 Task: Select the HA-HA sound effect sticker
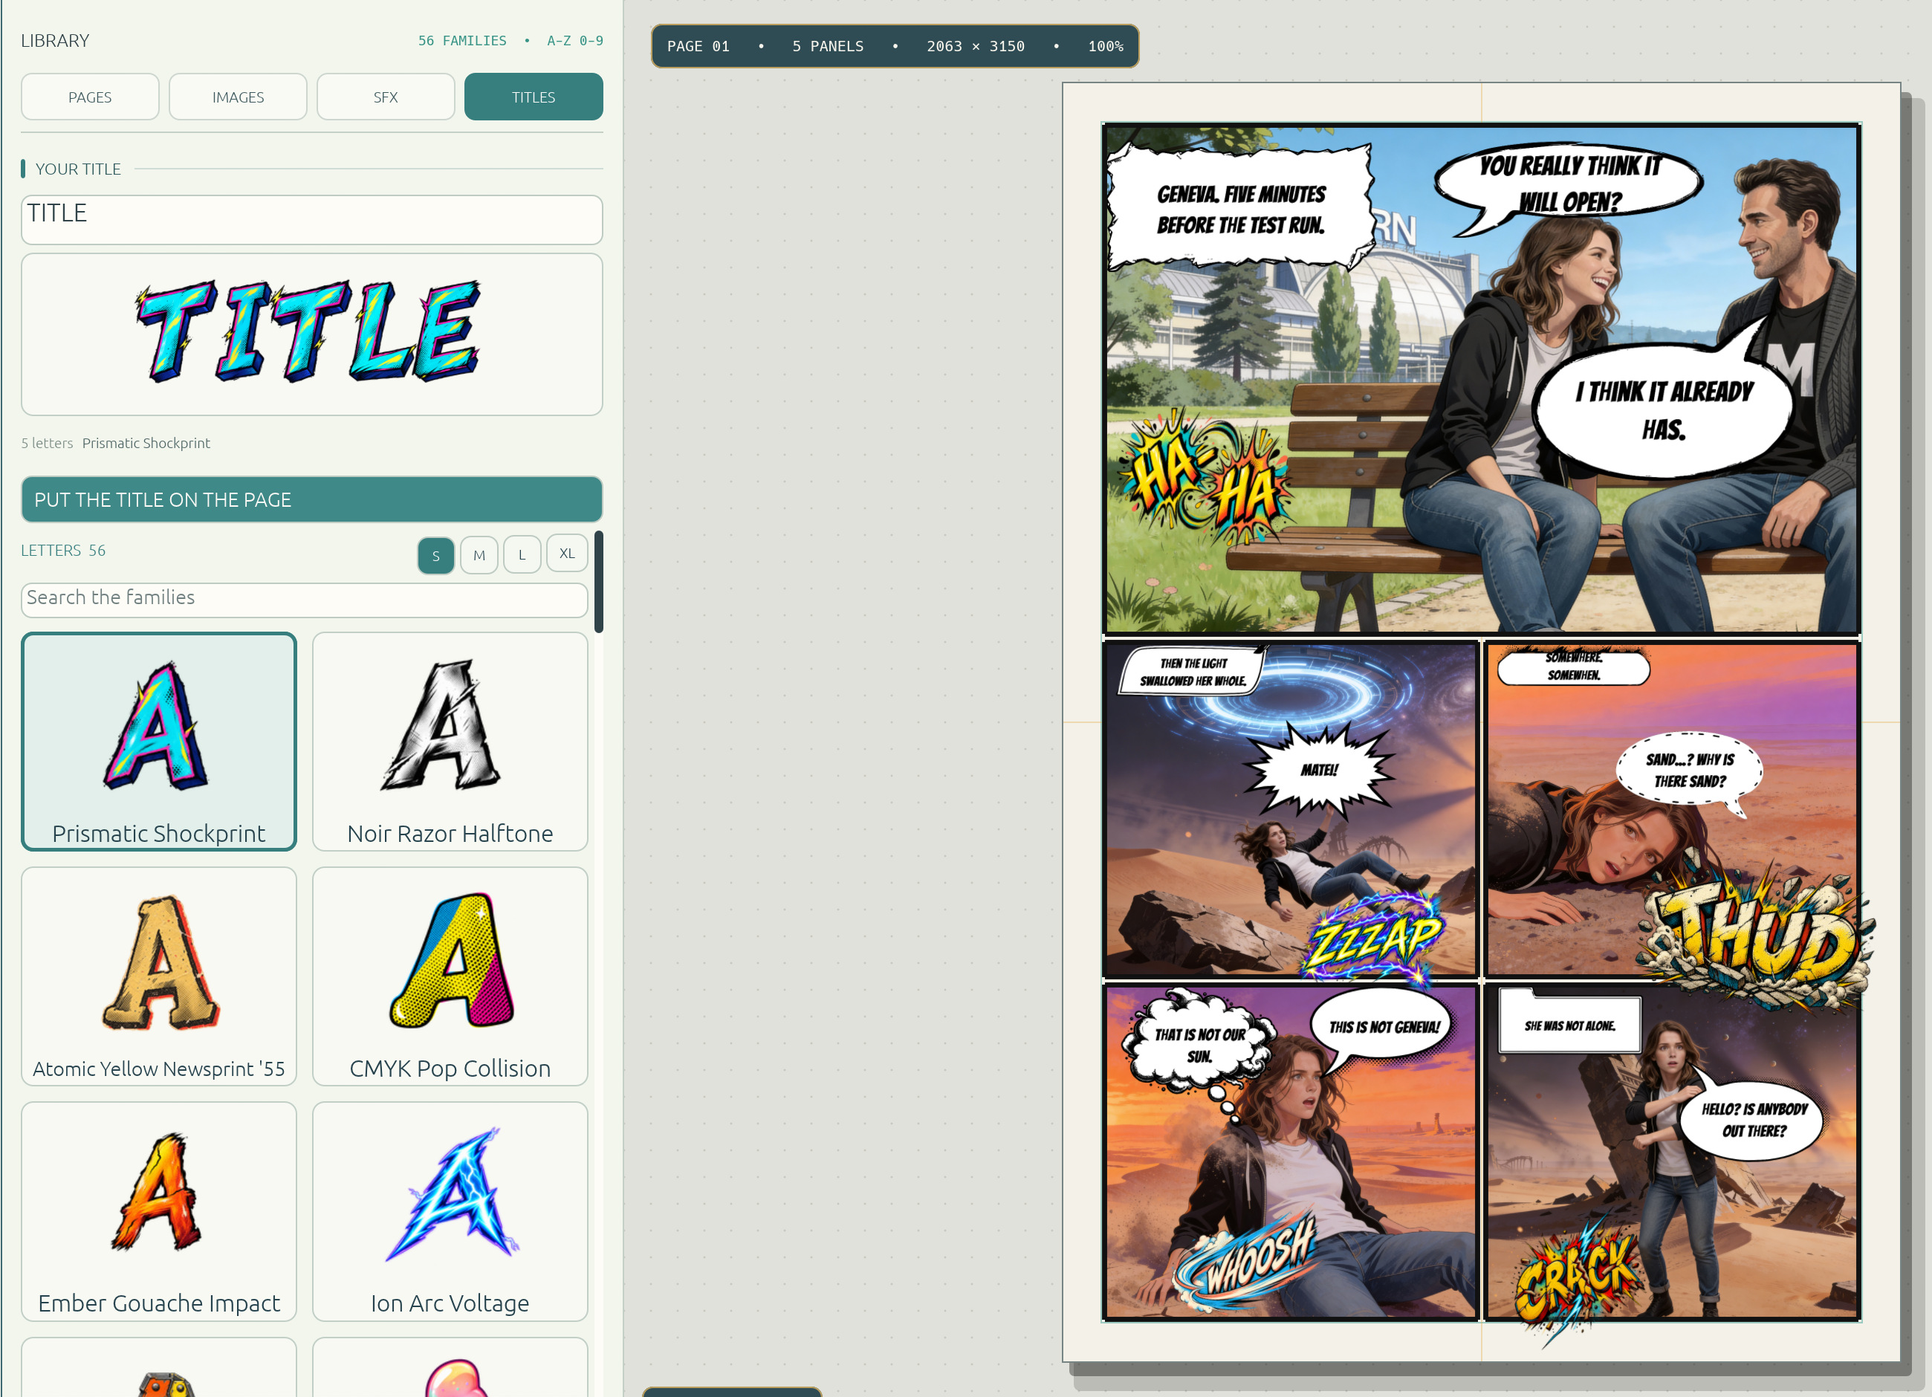(x=1205, y=476)
